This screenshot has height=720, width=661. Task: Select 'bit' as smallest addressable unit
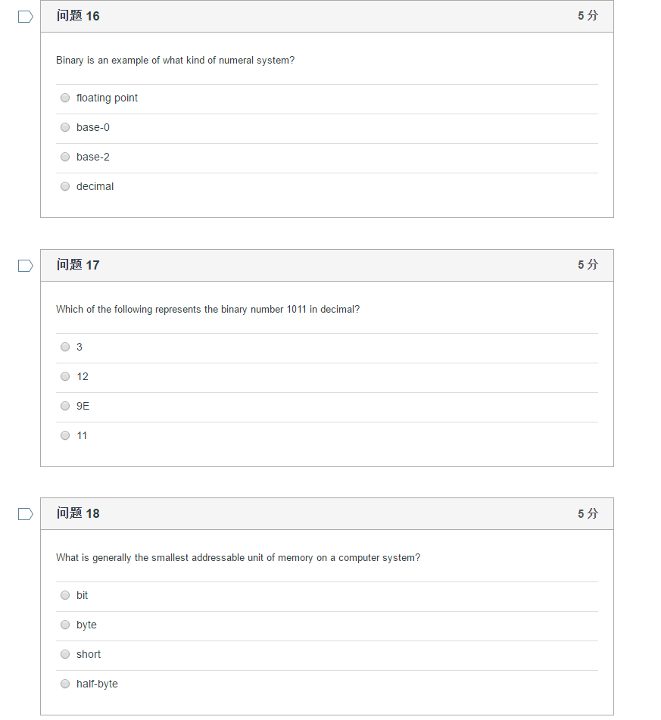click(x=65, y=595)
